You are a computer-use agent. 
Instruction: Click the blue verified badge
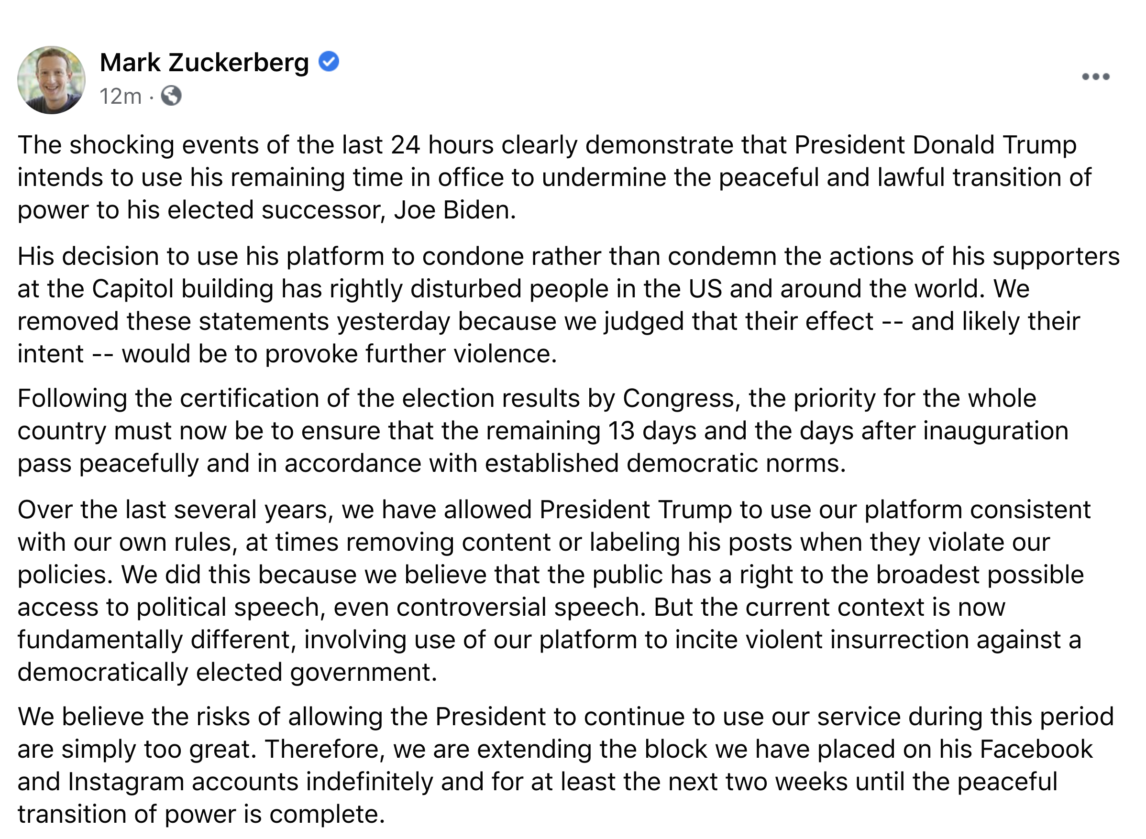[x=329, y=62]
